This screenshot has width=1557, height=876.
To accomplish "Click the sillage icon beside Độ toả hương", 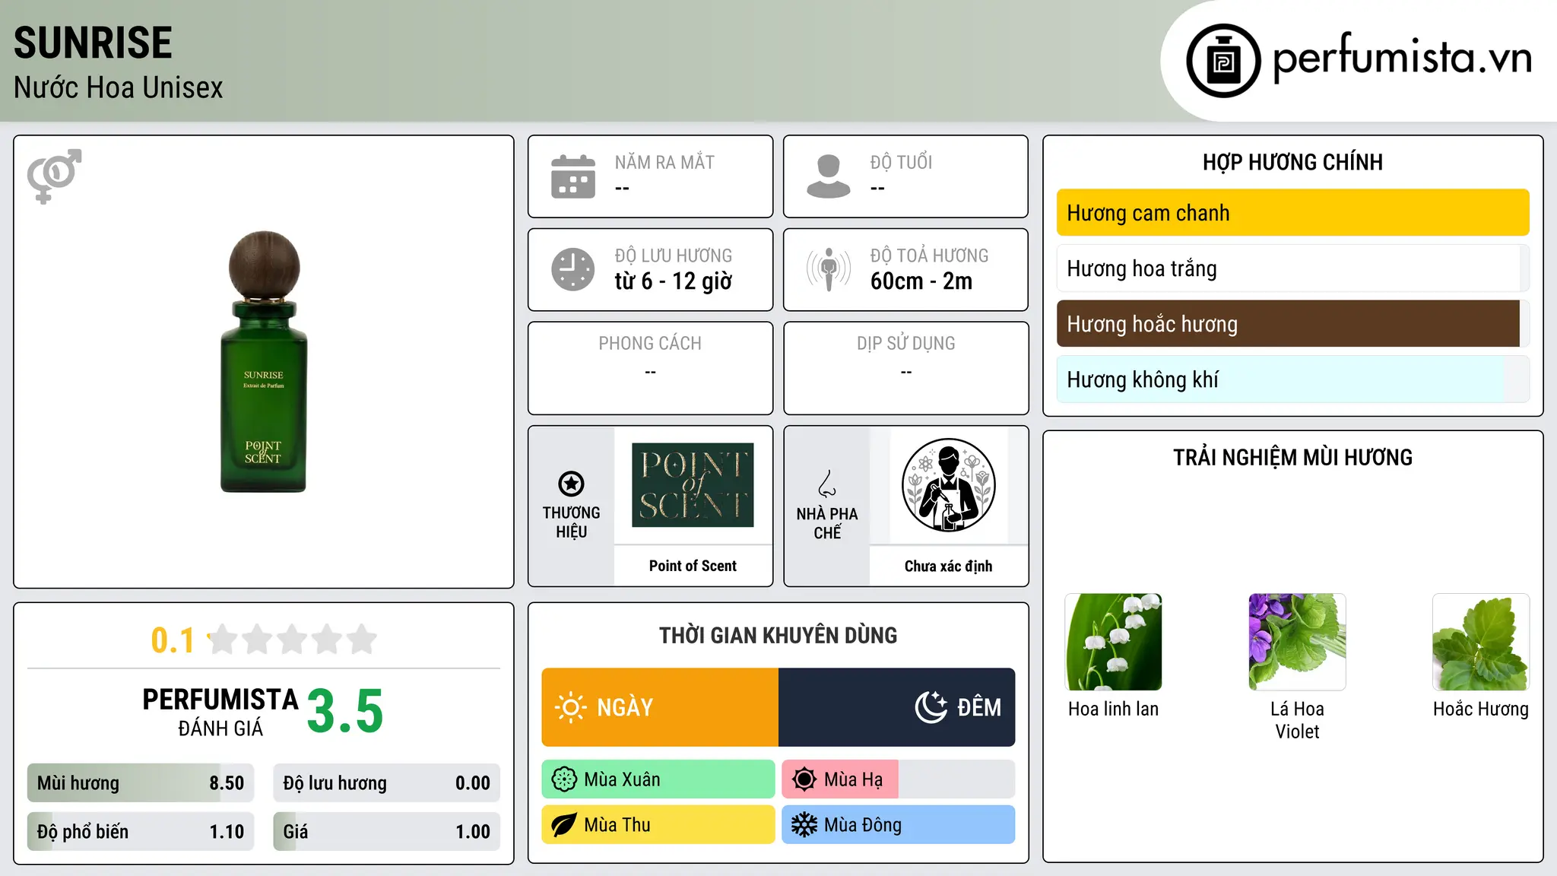I will (x=829, y=269).
